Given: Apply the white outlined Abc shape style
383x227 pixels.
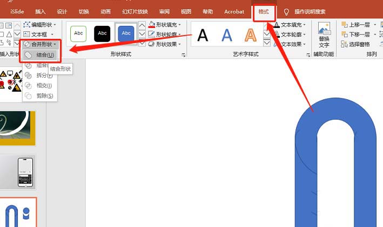Looking at the screenshot, I should pyautogui.click(x=78, y=33).
